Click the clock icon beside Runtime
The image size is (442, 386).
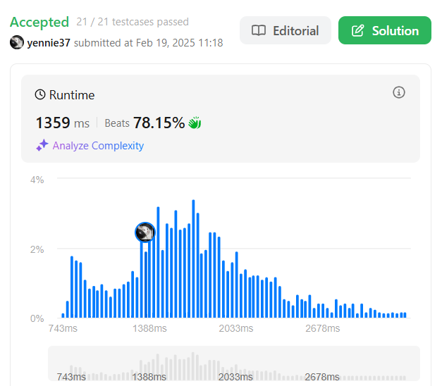pyautogui.click(x=40, y=94)
